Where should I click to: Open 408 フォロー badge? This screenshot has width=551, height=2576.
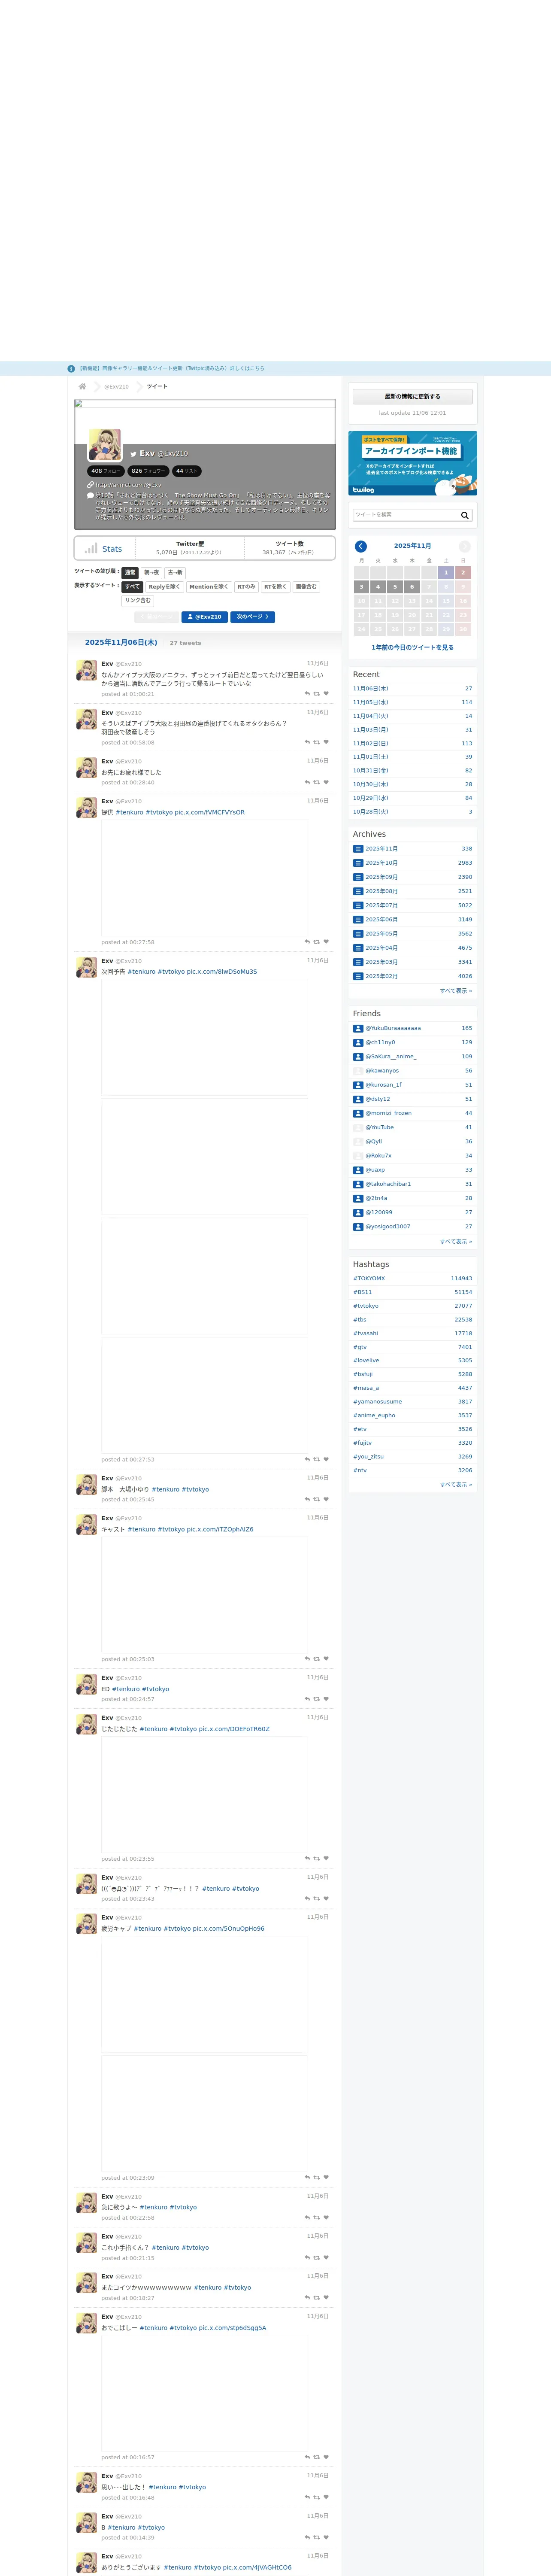(x=105, y=471)
